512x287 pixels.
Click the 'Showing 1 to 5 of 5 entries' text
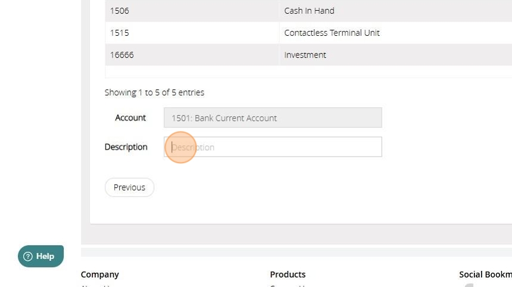coord(154,92)
